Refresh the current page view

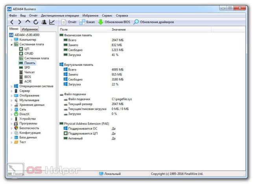coord(36,22)
